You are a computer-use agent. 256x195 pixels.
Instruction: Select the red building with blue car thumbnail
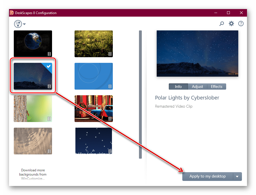coord(94,108)
